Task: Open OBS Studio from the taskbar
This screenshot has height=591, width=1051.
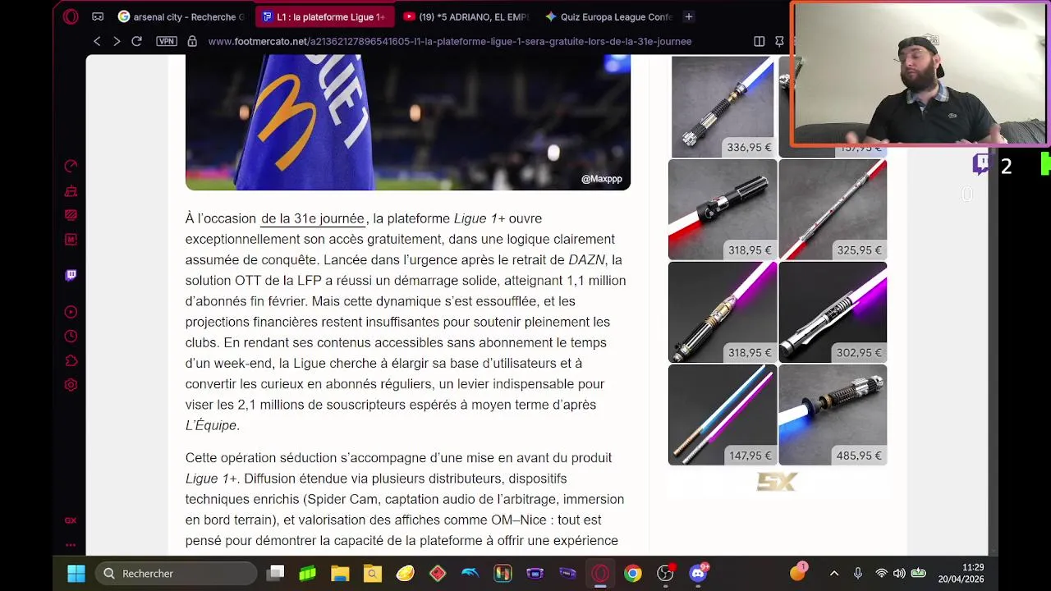Action: click(x=665, y=573)
